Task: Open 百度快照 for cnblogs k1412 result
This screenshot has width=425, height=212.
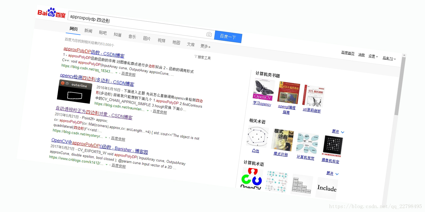Action: point(119,166)
